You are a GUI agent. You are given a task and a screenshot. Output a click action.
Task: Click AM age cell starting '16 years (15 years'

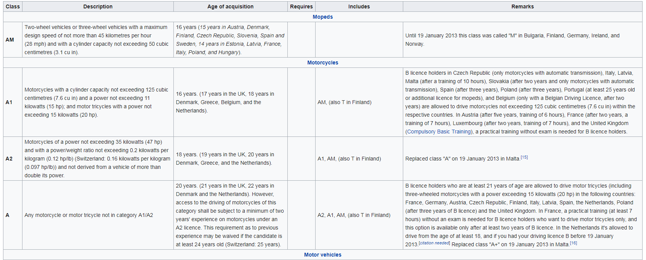coord(231,40)
